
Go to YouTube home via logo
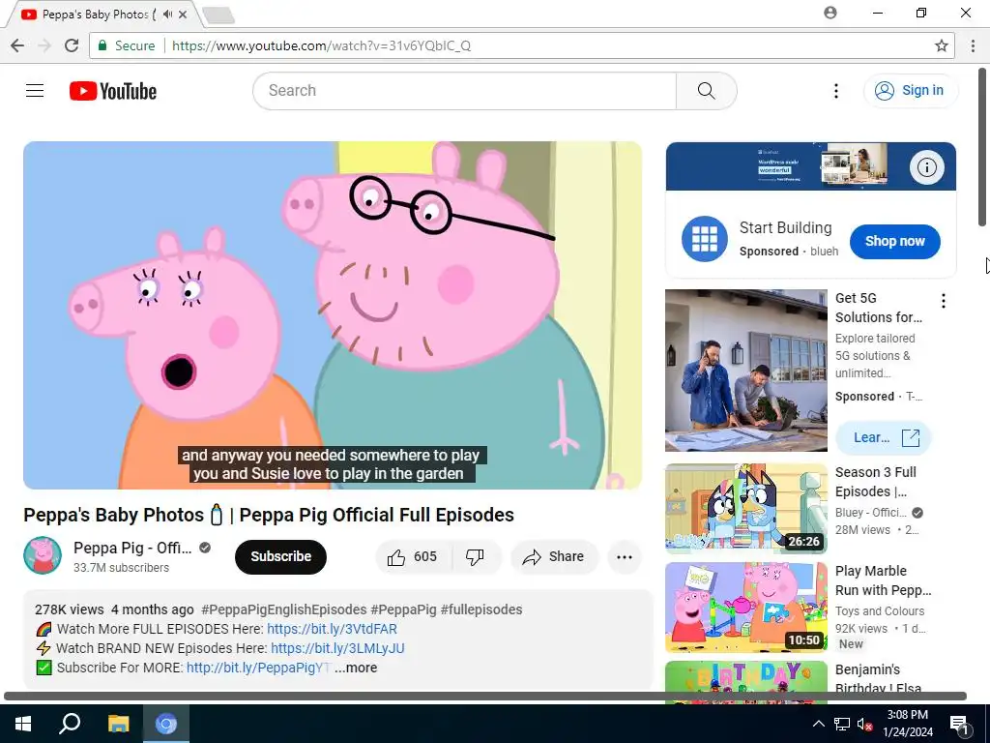click(113, 91)
